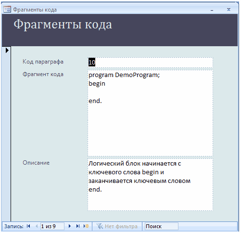Select the current record number box
241x233 pixels.
pyautogui.click(x=52, y=226)
